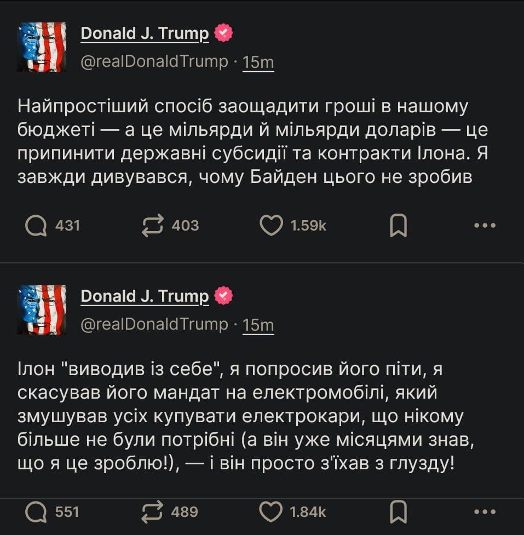Like the second post with 1.84k likes
Image resolution: width=524 pixels, height=535 pixels.
coord(270,512)
